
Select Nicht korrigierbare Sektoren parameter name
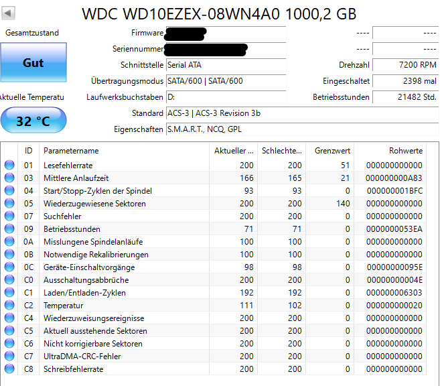(92, 344)
